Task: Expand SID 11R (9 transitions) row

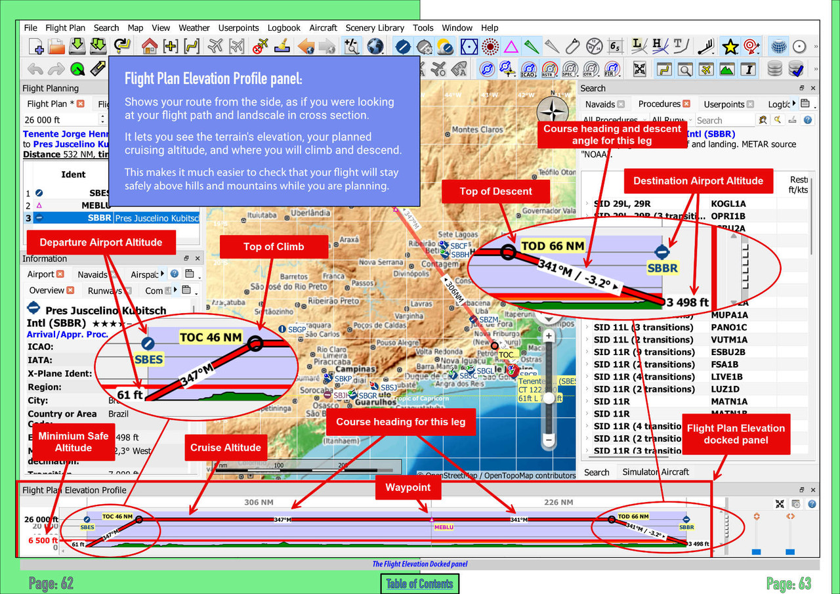Action: coord(587,352)
